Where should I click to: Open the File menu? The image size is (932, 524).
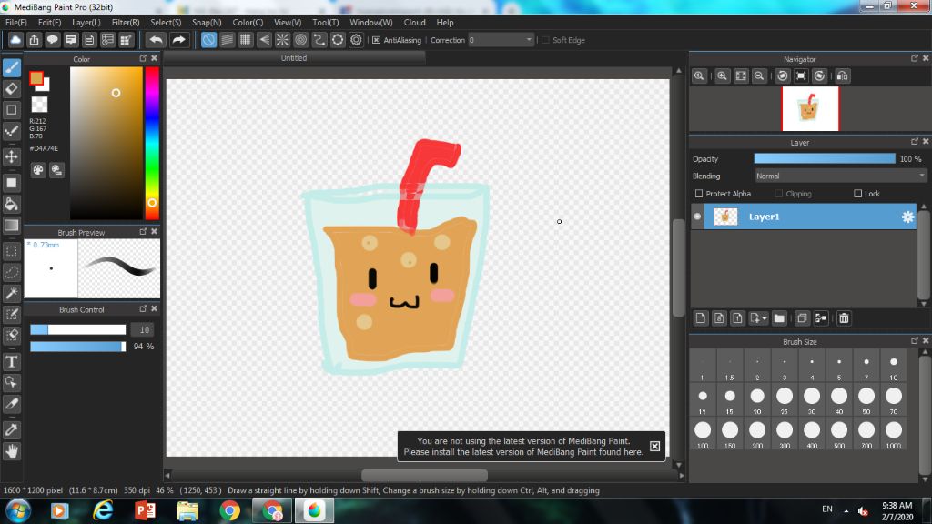16,23
